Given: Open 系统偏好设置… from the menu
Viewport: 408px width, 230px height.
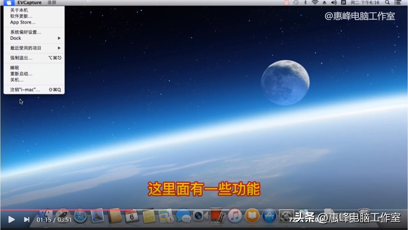Looking at the screenshot, I should [26, 32].
